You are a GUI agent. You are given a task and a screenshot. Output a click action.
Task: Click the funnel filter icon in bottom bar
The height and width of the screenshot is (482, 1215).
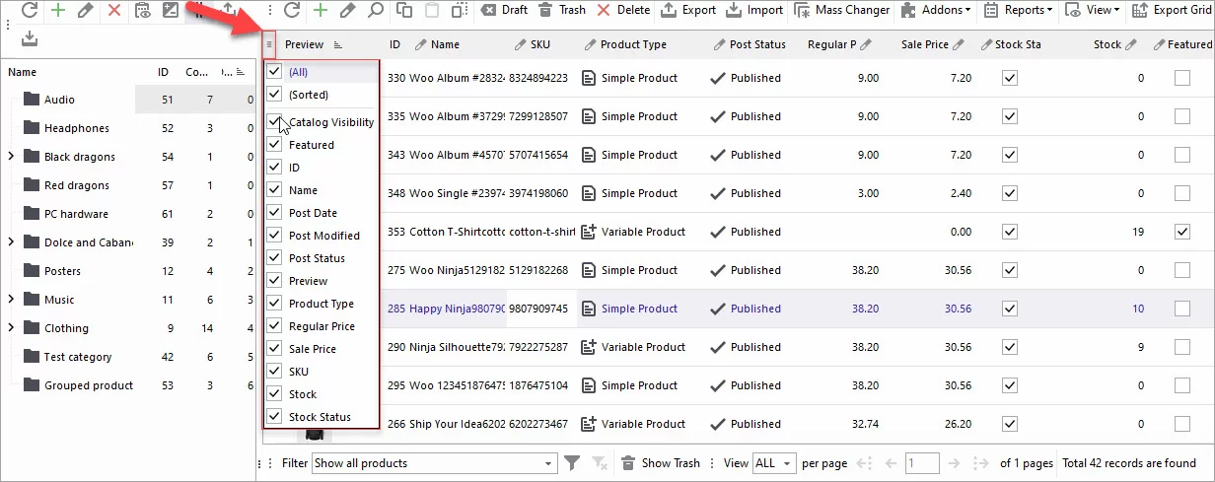point(572,463)
